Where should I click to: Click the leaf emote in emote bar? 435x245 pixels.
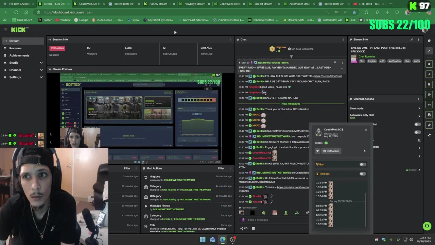tap(263, 213)
